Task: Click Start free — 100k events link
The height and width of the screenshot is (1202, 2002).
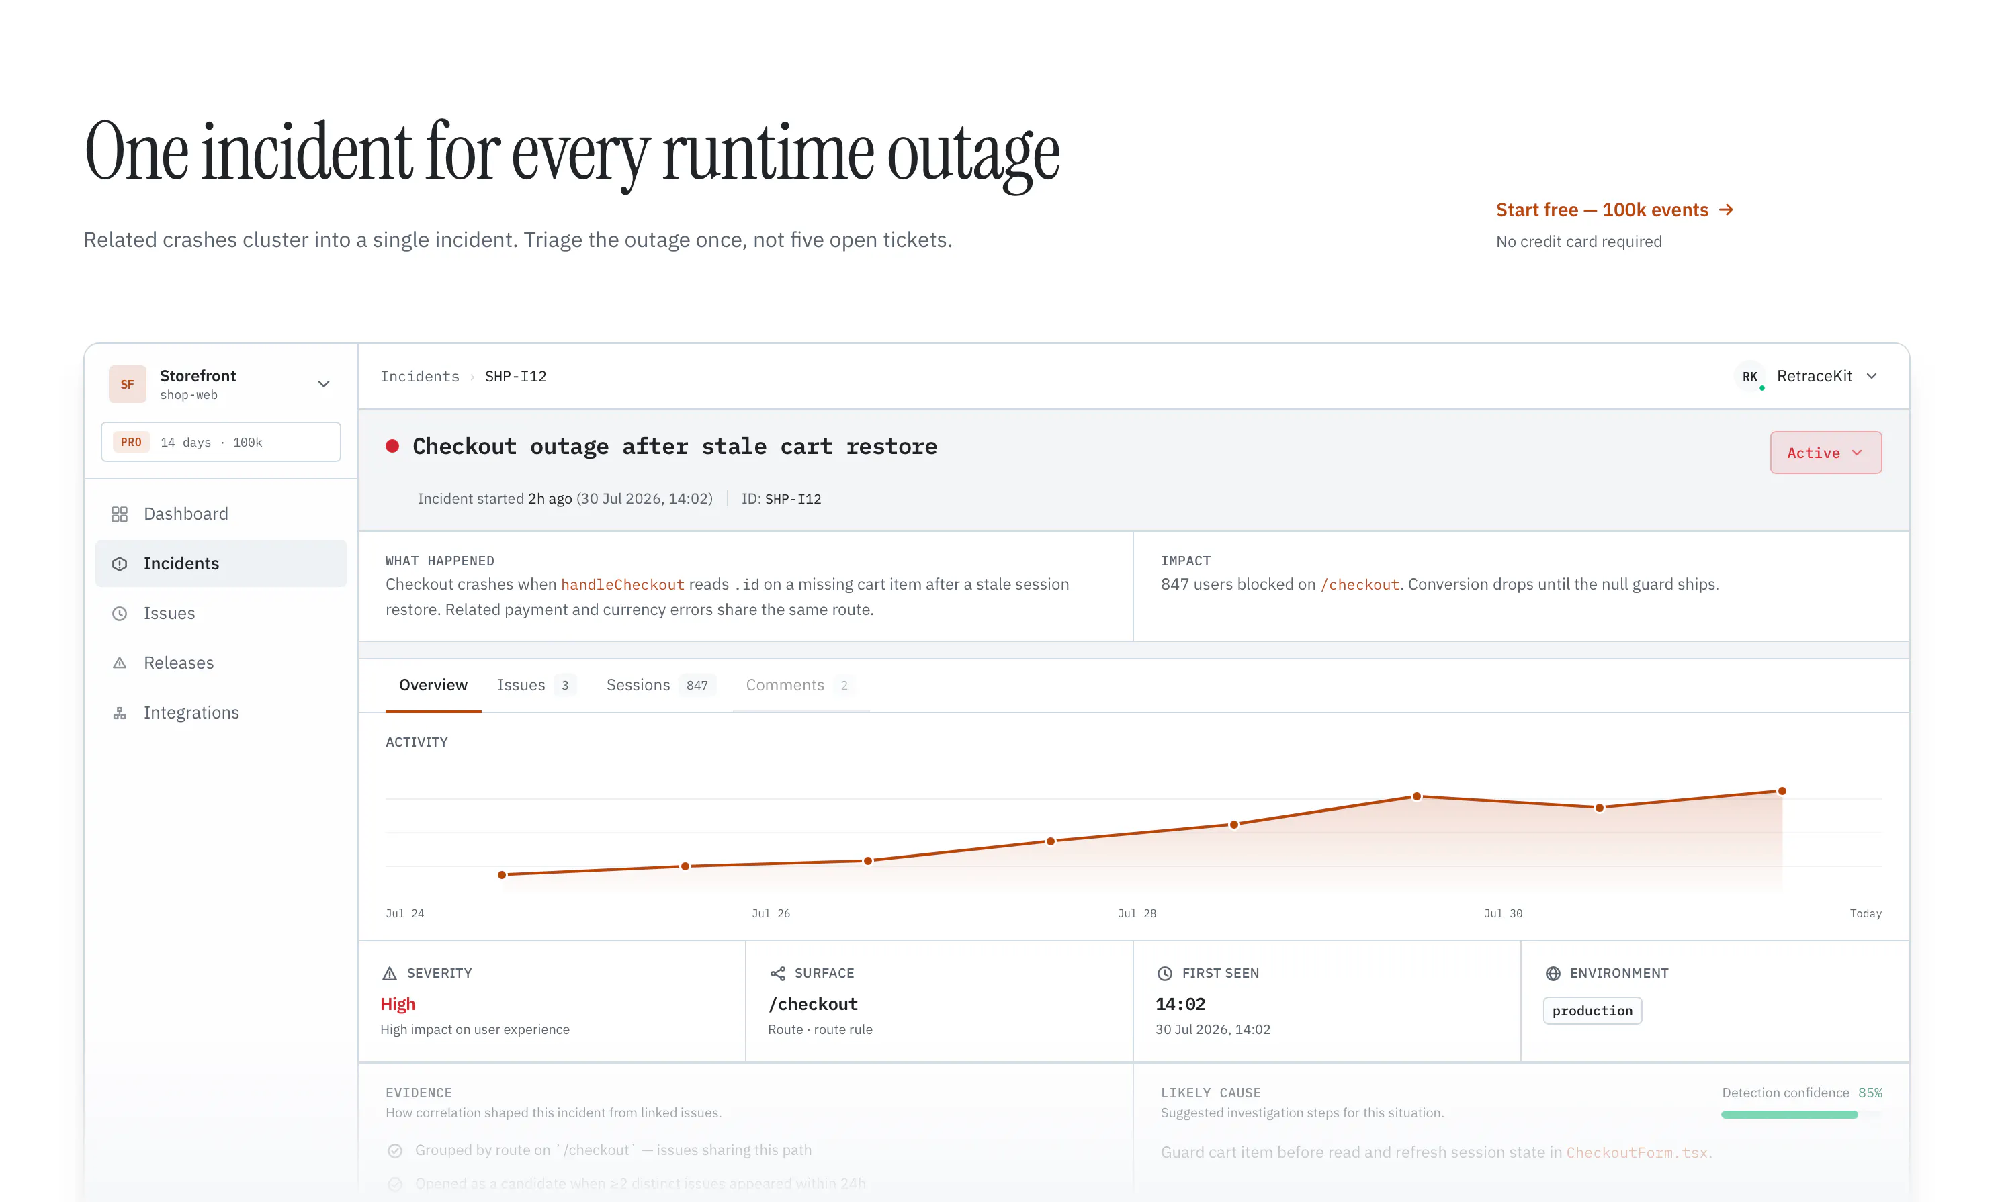Action: pyautogui.click(x=1615, y=210)
